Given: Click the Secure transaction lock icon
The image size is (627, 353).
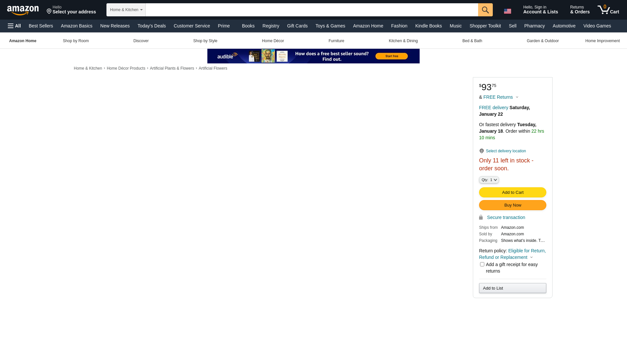Looking at the screenshot, I should [x=481, y=217].
